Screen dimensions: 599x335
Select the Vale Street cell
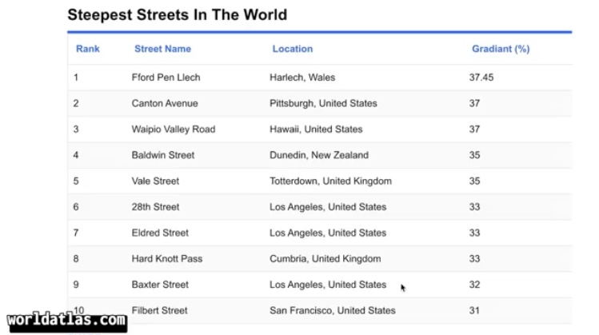(155, 181)
